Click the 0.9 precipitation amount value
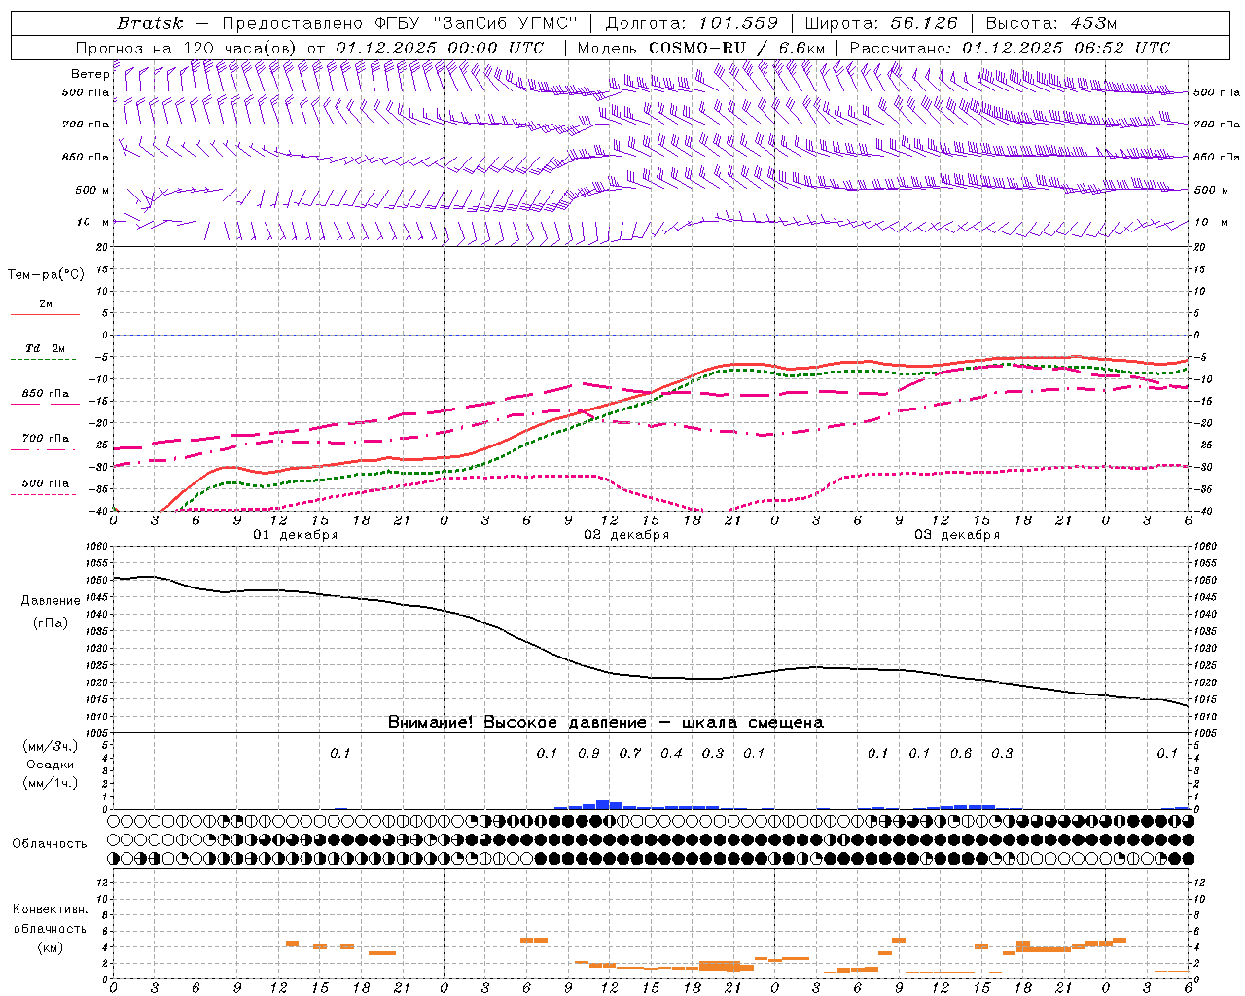 (588, 753)
